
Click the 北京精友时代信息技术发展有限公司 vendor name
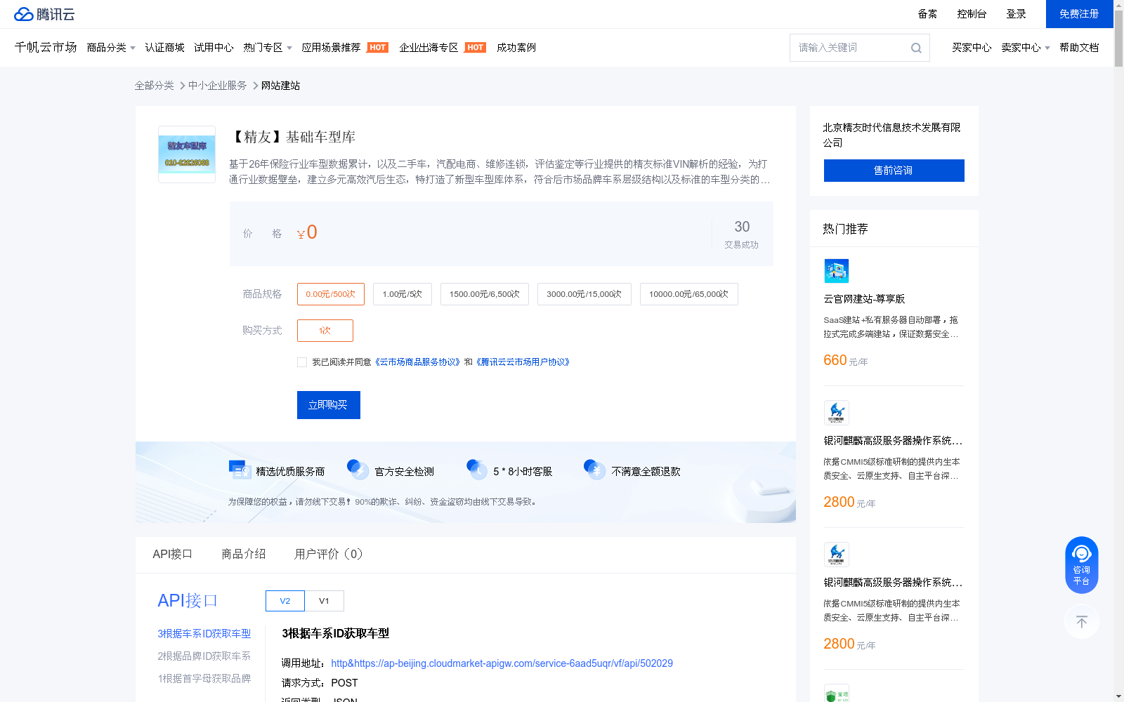click(x=892, y=135)
